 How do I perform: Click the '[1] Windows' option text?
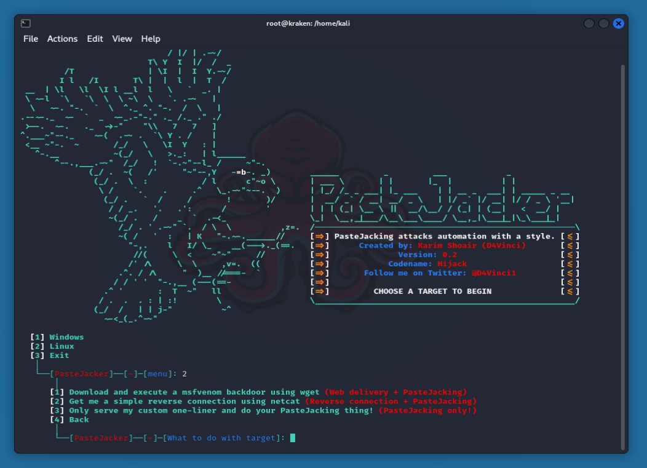coord(57,337)
